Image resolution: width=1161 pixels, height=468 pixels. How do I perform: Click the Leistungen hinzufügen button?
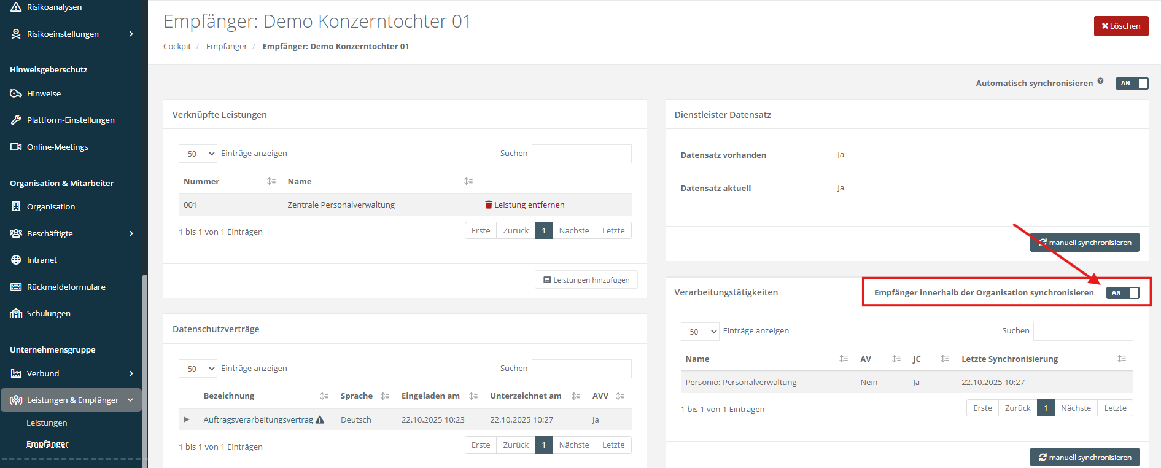point(586,280)
